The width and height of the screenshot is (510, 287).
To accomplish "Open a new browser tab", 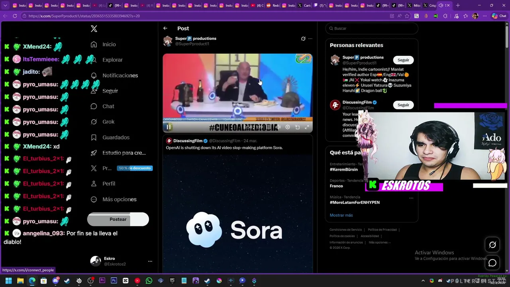I will coord(458,5).
